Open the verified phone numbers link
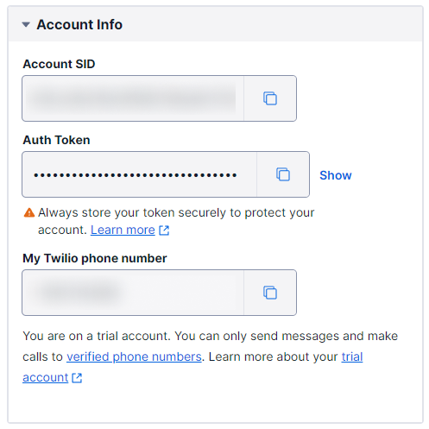 click(x=134, y=356)
